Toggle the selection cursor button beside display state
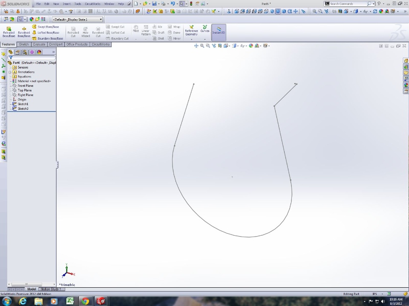The height and width of the screenshot is (306, 409). [x=20, y=19]
